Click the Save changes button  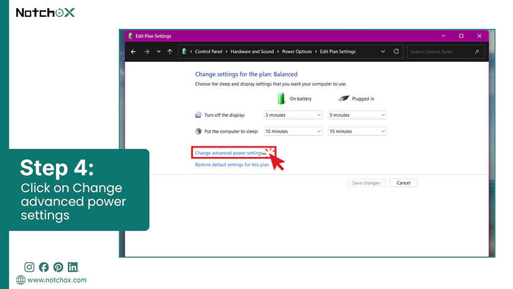[366, 183]
